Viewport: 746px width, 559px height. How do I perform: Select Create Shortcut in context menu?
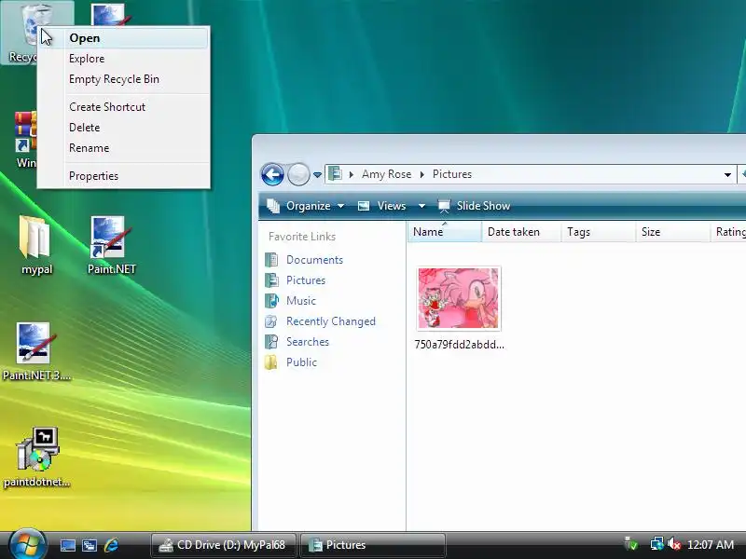click(x=123, y=107)
